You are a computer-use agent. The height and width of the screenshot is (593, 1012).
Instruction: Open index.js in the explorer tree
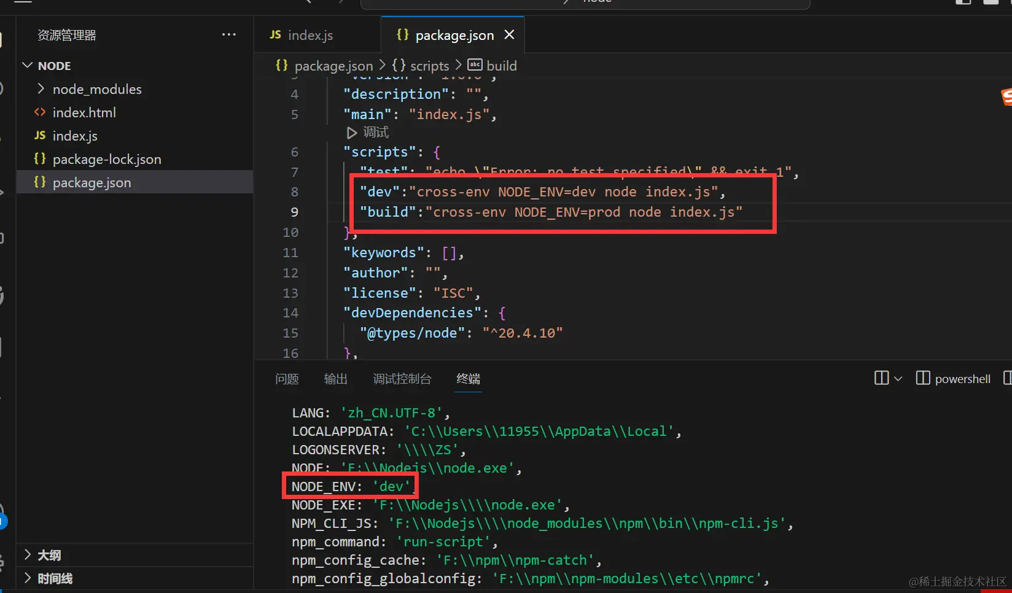point(75,136)
